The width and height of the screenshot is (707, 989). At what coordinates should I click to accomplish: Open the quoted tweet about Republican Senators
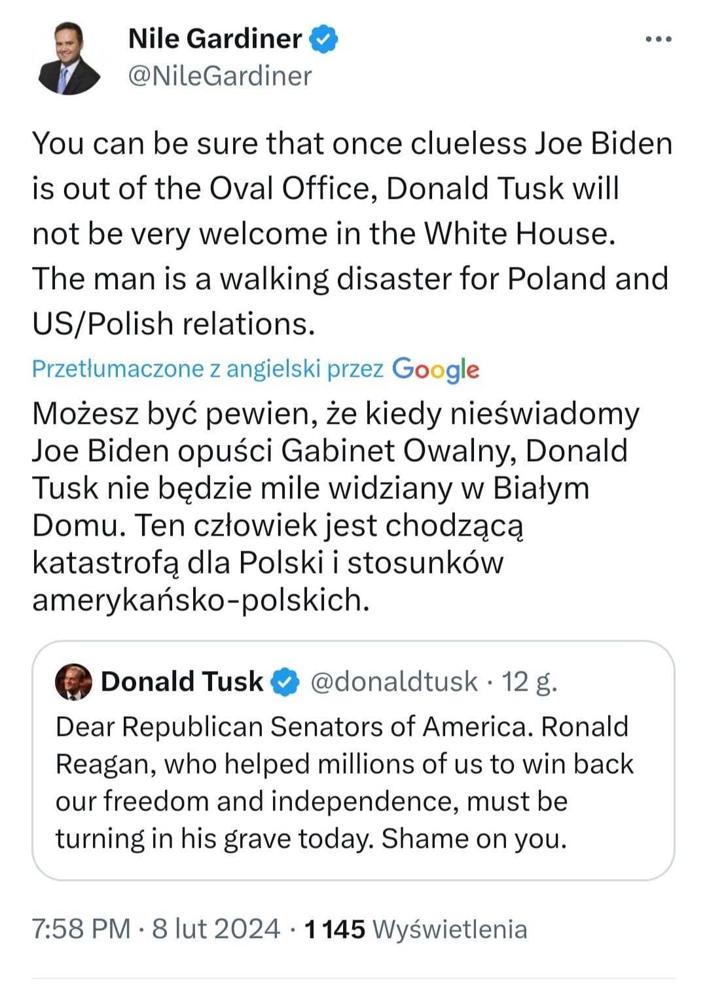pos(353,761)
